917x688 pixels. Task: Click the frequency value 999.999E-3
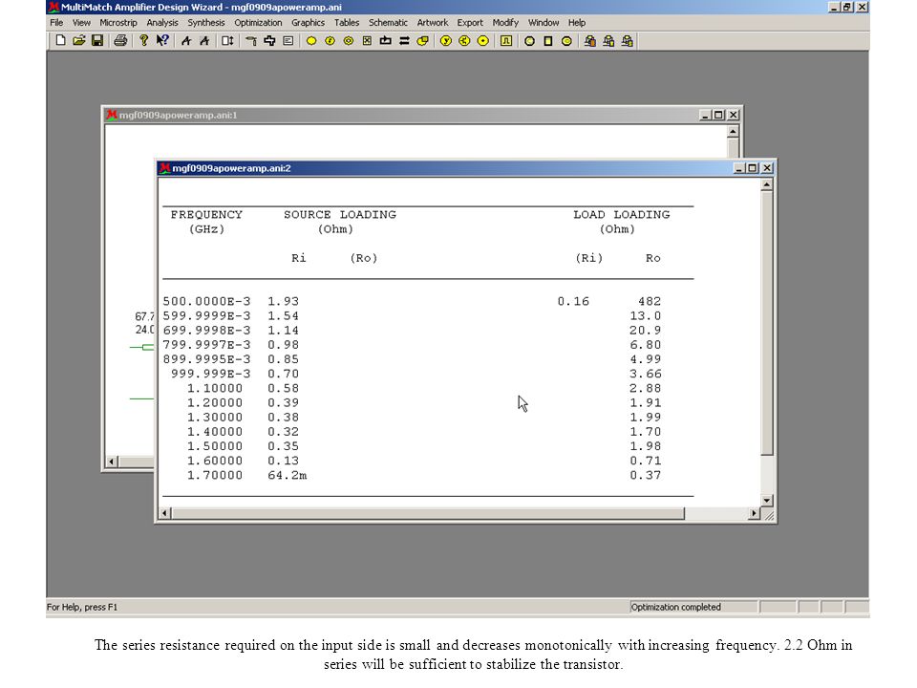pyautogui.click(x=210, y=374)
